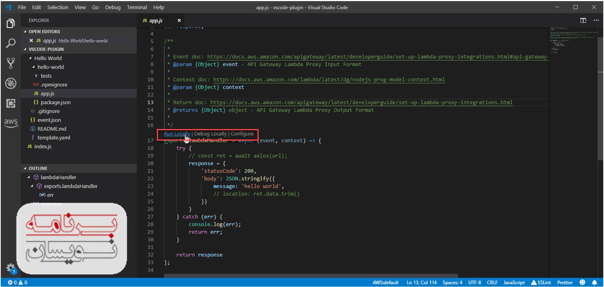Expand the tests folder
This screenshot has width=604, height=287.
point(36,76)
